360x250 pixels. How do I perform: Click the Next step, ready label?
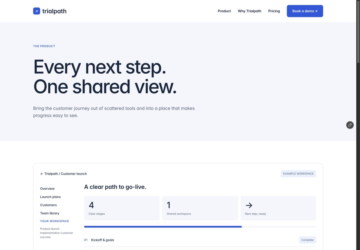pos(255,214)
